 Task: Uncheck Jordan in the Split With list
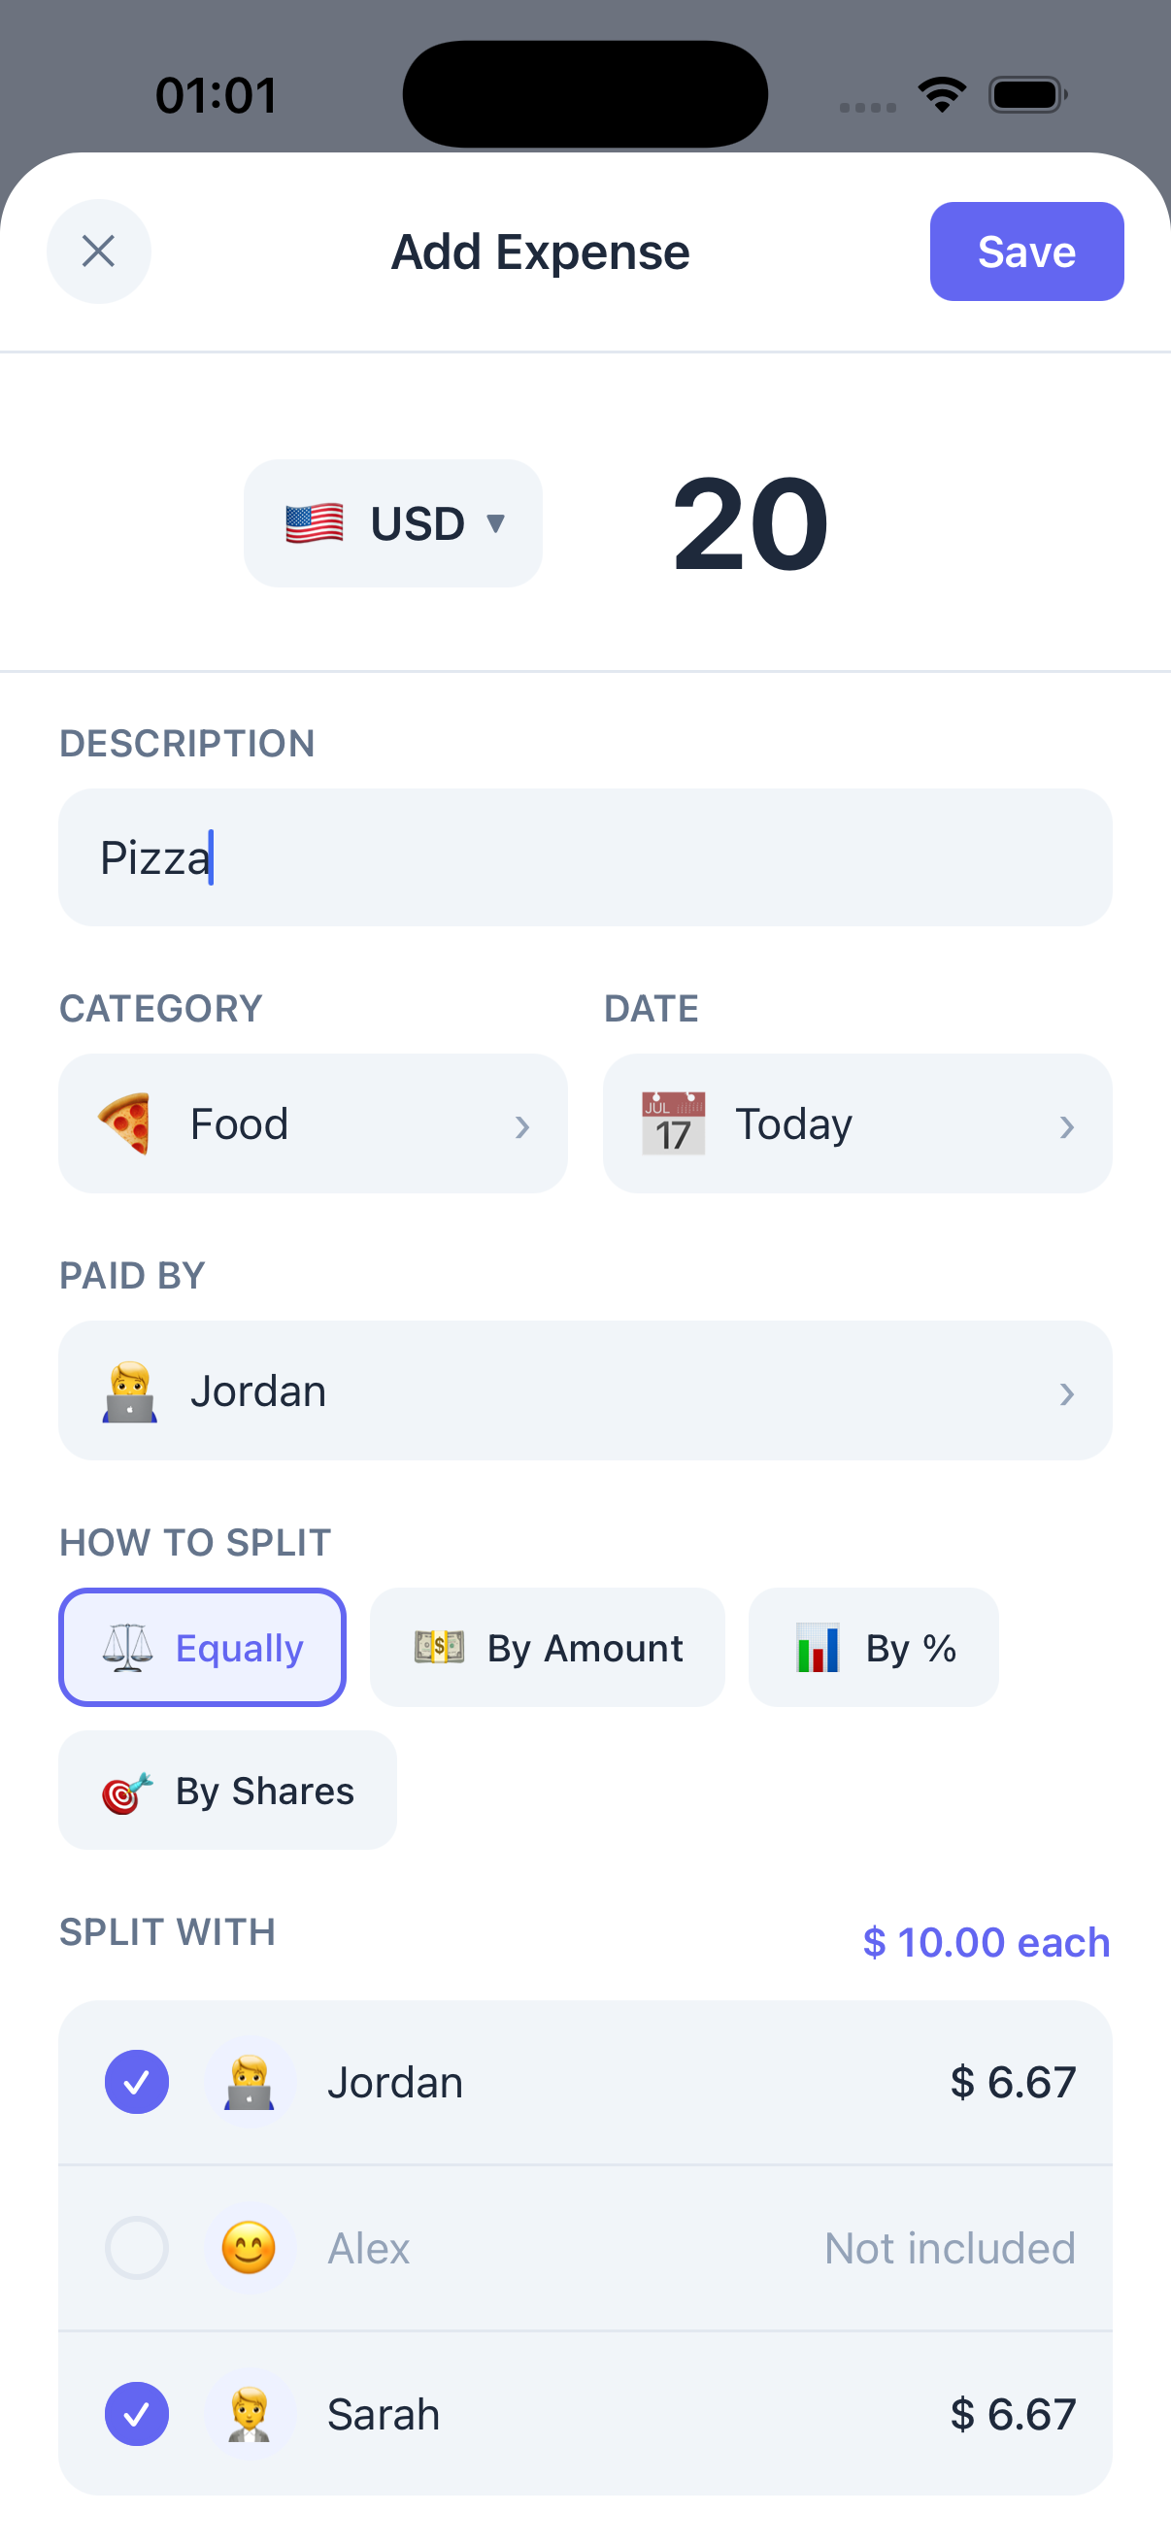pyautogui.click(x=136, y=2083)
